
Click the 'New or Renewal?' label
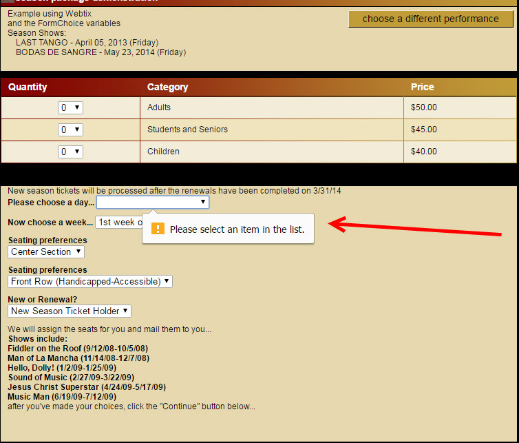point(43,300)
